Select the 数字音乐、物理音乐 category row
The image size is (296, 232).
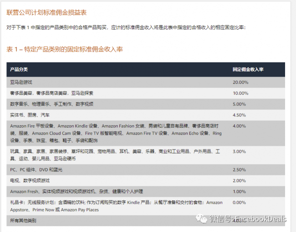(x=51, y=104)
